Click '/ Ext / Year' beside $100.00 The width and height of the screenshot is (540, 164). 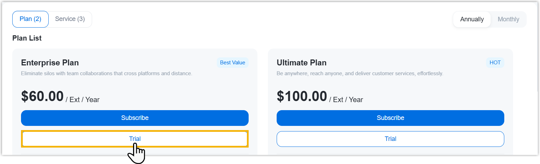point(346,100)
